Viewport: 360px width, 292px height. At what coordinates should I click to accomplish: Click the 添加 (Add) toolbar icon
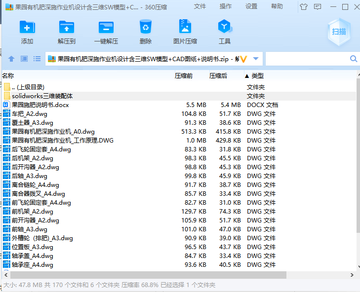(27, 27)
